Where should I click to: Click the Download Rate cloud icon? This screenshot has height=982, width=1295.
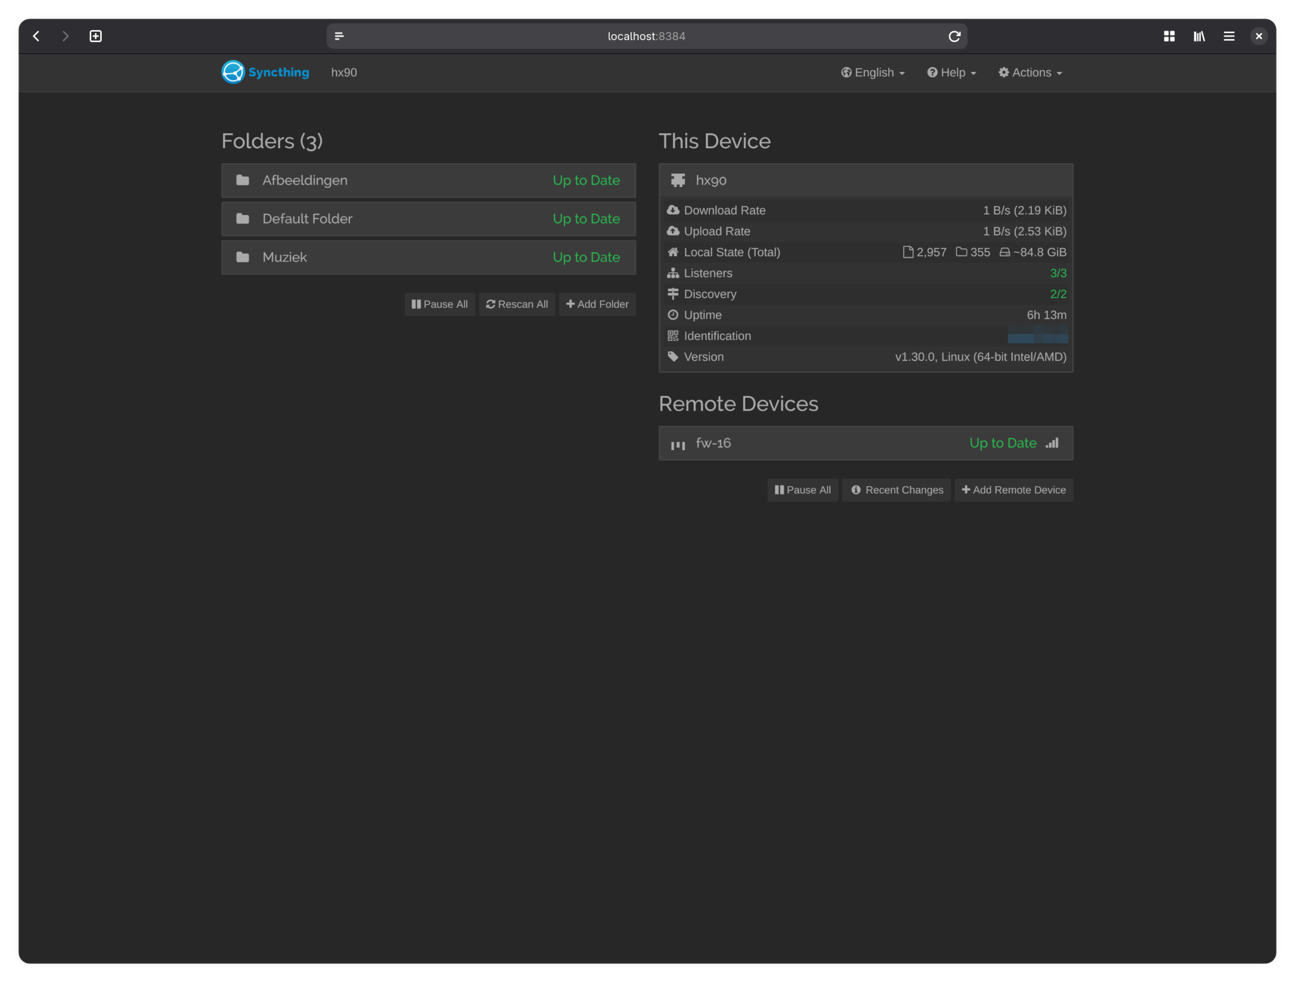click(x=673, y=210)
